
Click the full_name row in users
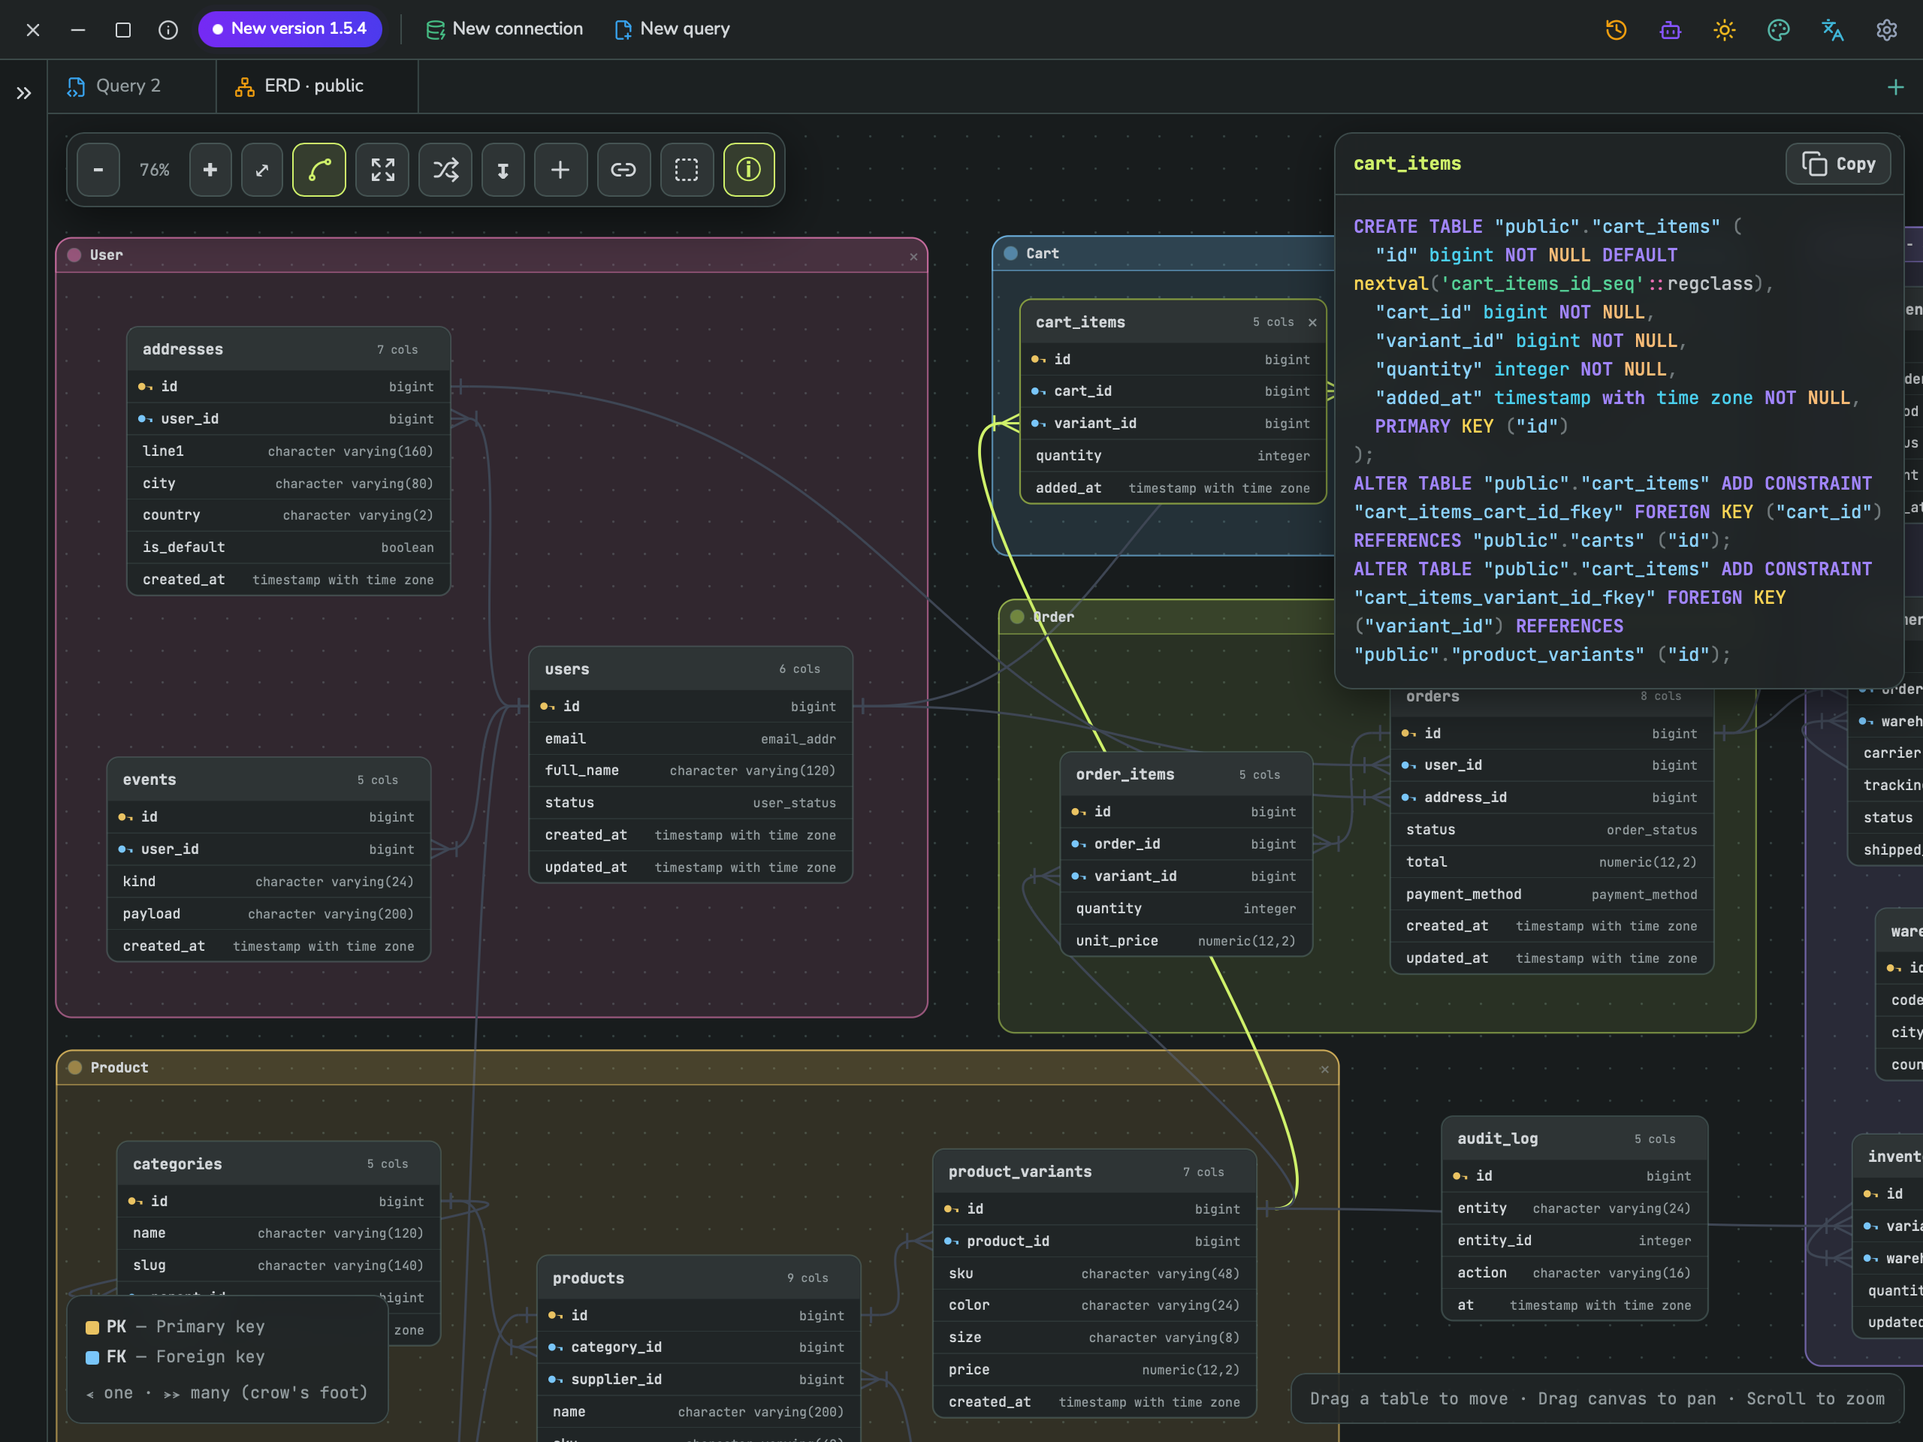pyautogui.click(x=691, y=771)
